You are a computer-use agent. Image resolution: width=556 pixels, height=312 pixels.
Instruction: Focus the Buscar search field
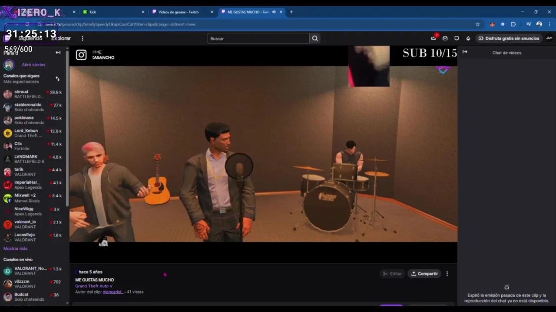tap(258, 39)
